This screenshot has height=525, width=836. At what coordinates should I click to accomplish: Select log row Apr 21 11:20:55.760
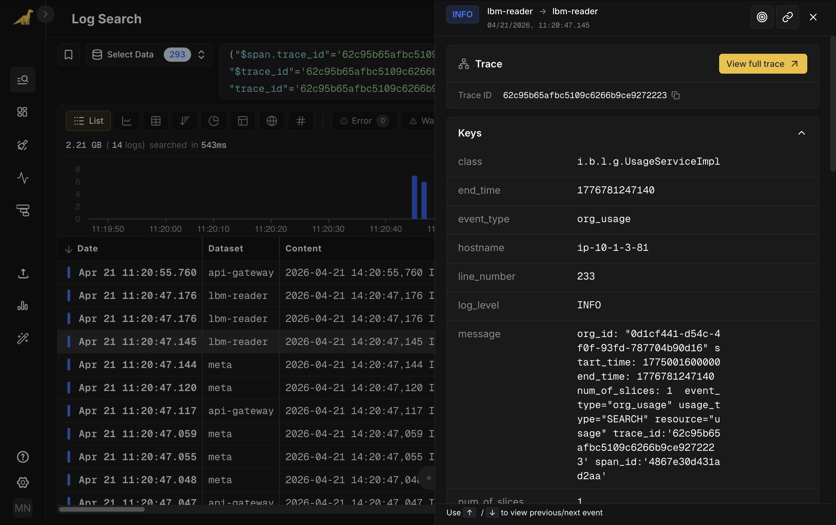click(246, 272)
